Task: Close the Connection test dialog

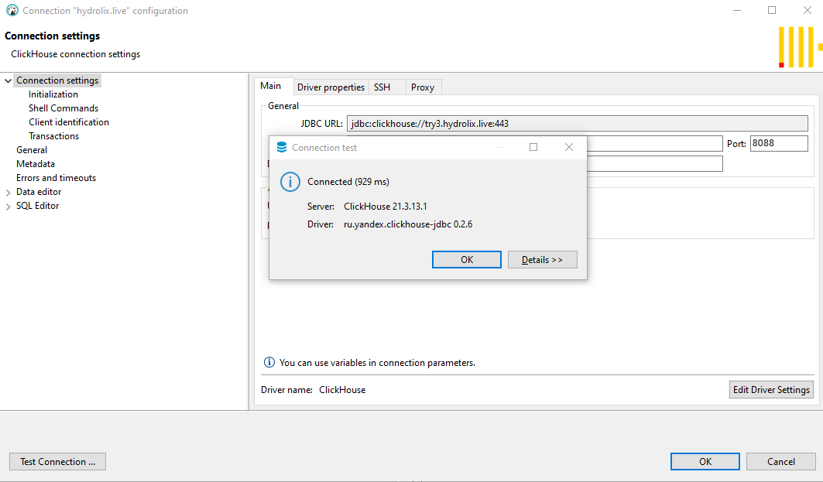Action: tap(569, 147)
